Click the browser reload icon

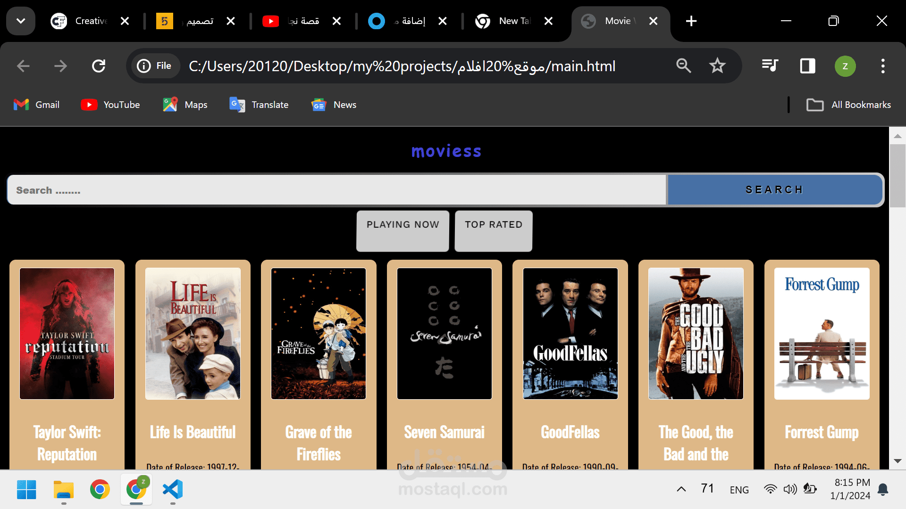(x=99, y=66)
